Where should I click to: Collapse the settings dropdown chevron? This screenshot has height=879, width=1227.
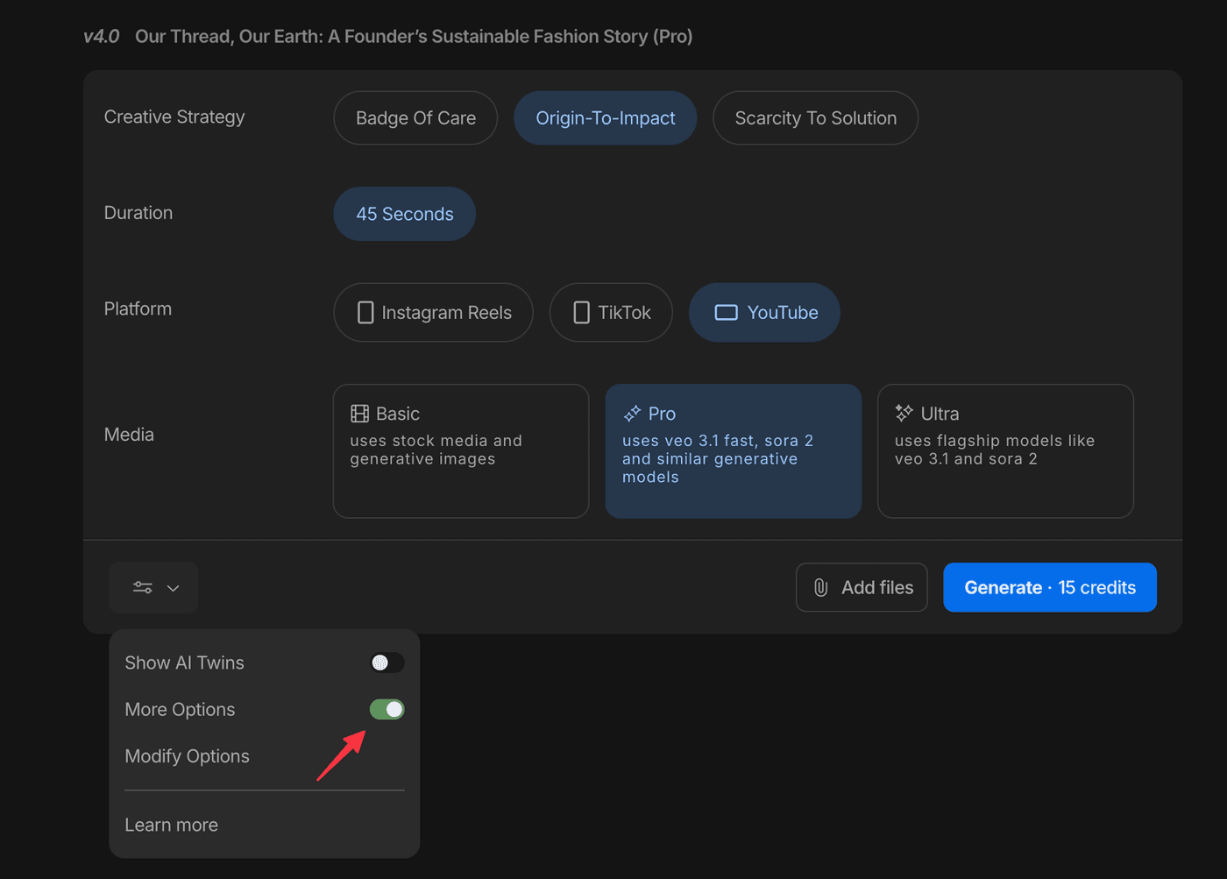[174, 588]
